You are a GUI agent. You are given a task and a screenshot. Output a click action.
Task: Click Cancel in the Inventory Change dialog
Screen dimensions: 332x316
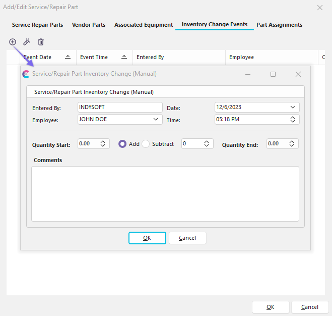coord(187,238)
